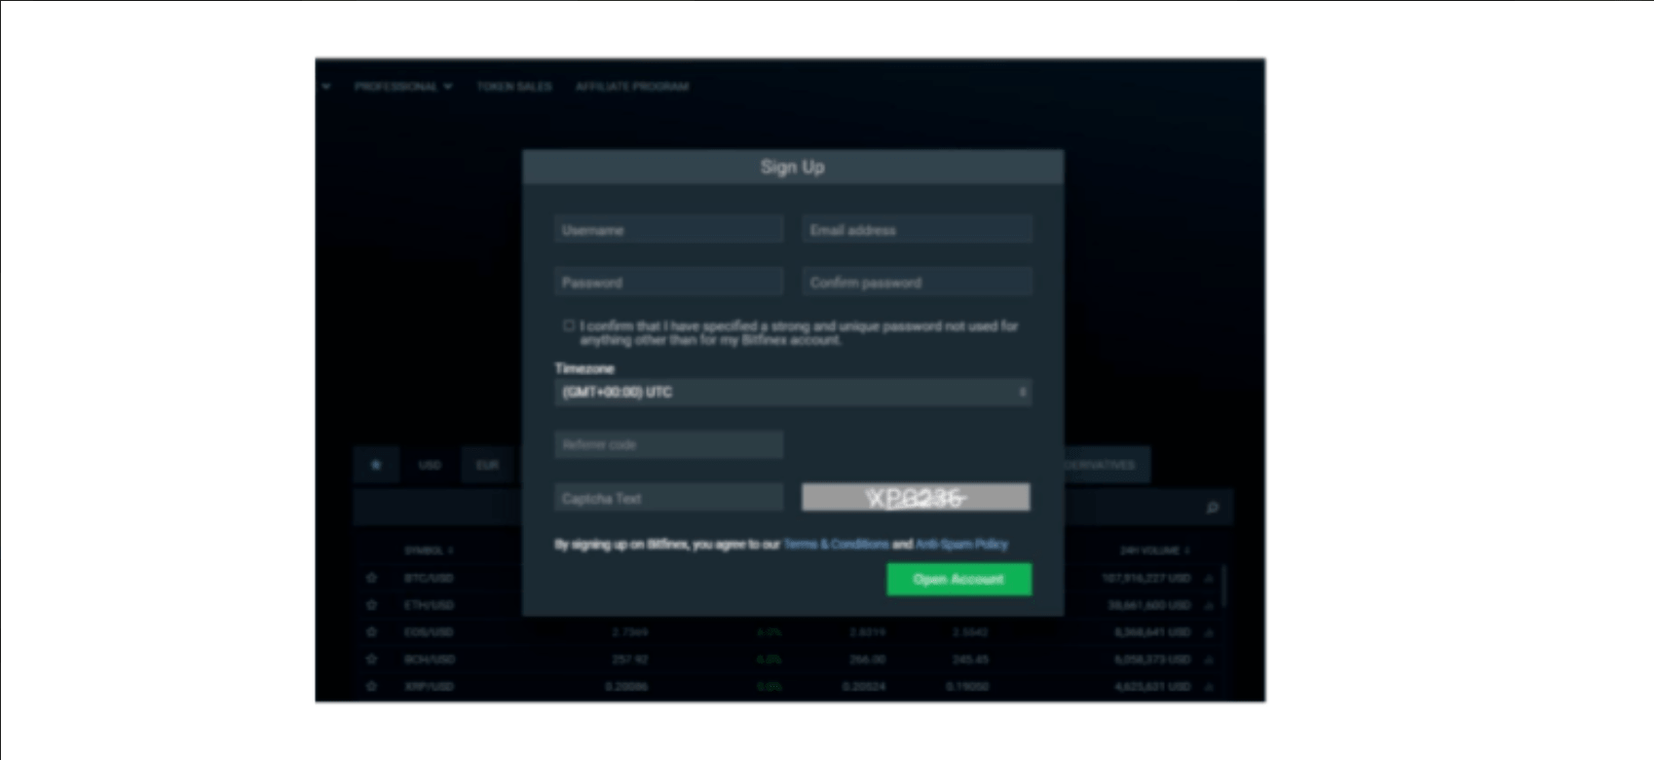Favorite XRP/USD with its star

click(371, 687)
